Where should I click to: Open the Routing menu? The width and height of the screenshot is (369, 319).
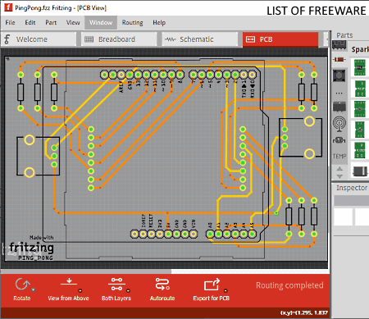132,22
